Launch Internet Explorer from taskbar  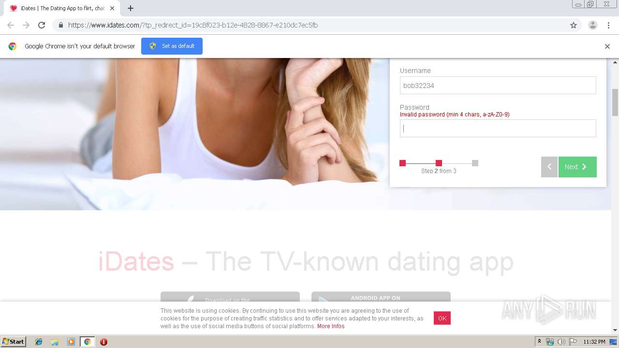tap(39, 342)
